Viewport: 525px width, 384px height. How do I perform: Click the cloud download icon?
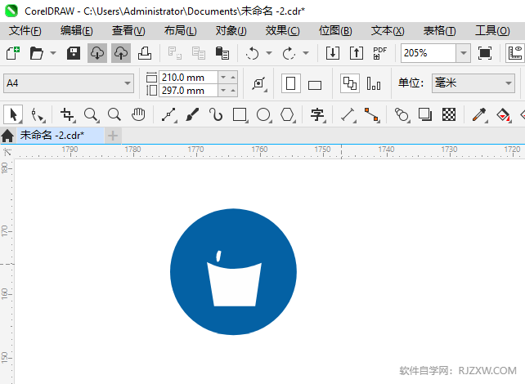97,53
